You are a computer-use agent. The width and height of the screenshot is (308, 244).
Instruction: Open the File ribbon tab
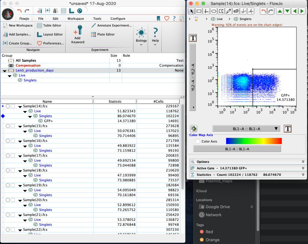point(41,19)
